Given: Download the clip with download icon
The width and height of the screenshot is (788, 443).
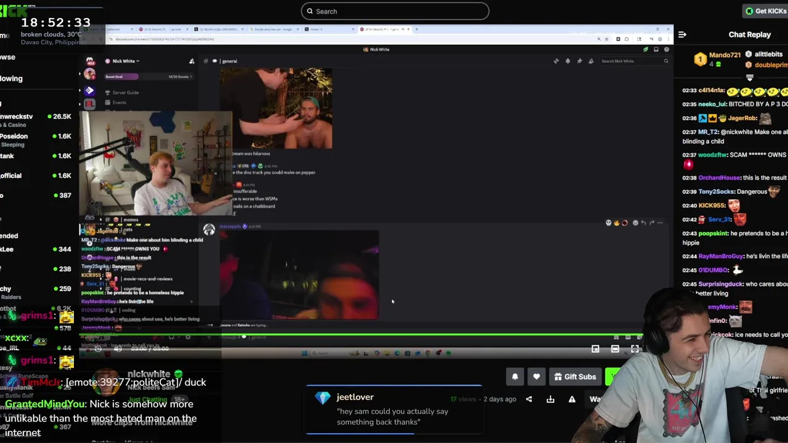Looking at the screenshot, I should (550, 399).
